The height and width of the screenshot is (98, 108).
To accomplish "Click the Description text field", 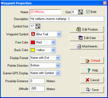I will (67, 19).
